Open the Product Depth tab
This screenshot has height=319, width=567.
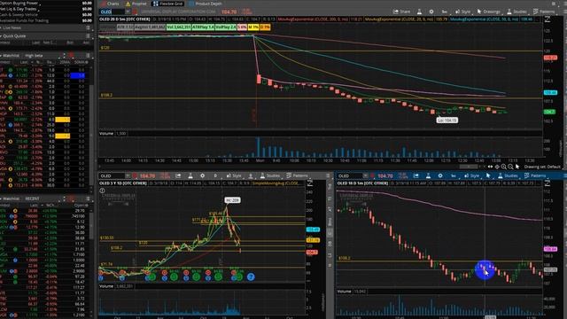(x=206, y=4)
